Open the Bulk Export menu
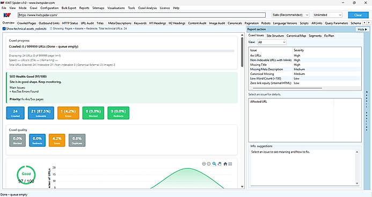The width and height of the screenshot is (372, 197). pos(69,8)
